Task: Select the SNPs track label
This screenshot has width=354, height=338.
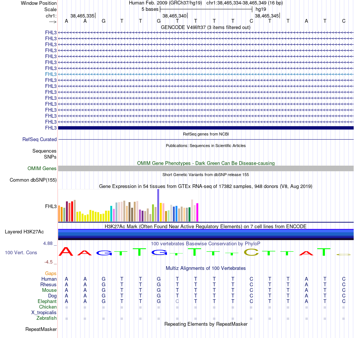Action: coord(50,157)
